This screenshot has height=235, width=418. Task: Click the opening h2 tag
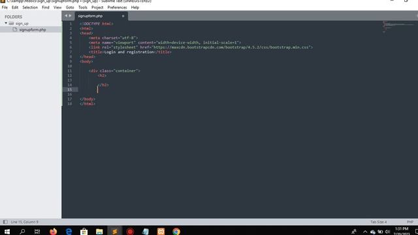[102, 76]
